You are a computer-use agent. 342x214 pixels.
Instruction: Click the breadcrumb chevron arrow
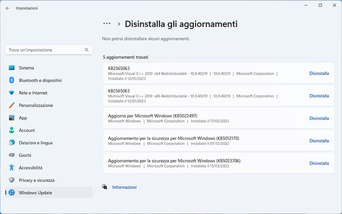coord(119,24)
